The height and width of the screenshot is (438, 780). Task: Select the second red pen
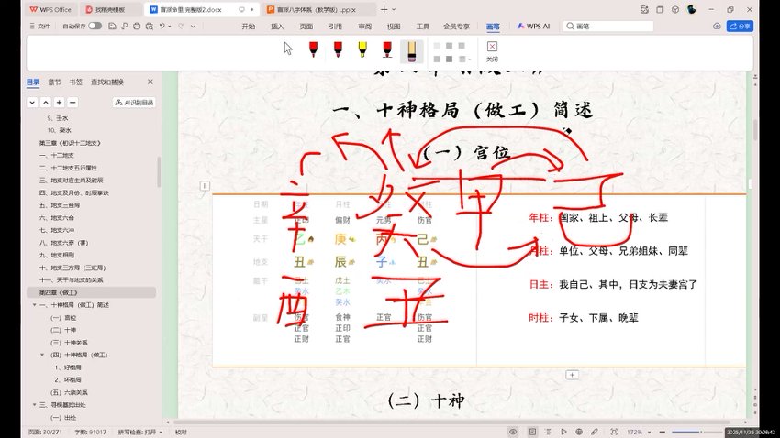[x=338, y=49]
